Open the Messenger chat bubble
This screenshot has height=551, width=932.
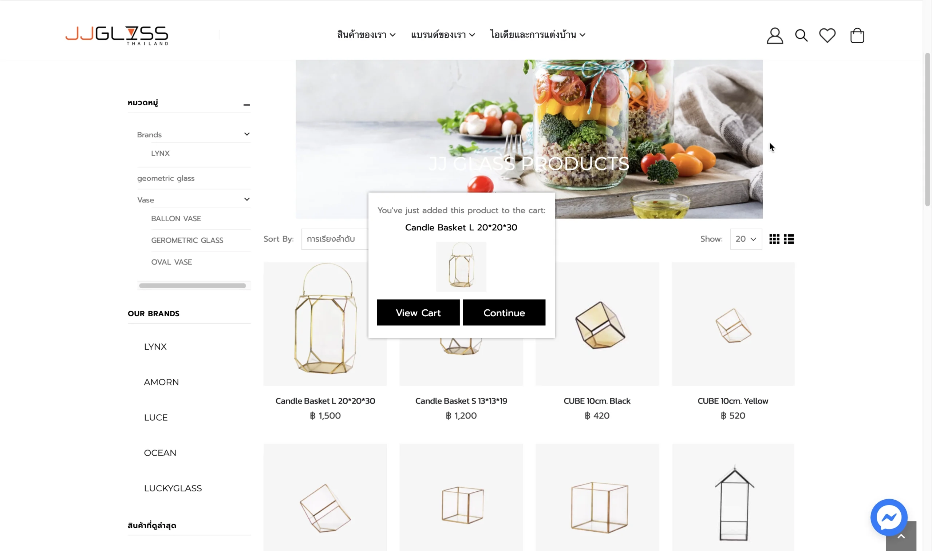[889, 517]
